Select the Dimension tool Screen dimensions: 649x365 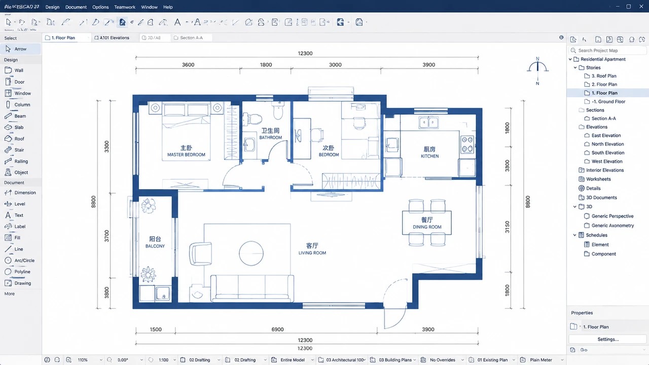[20, 193]
